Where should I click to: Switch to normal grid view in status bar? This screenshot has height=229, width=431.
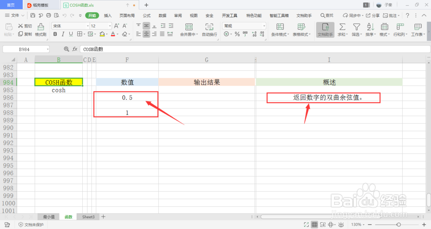315,225
